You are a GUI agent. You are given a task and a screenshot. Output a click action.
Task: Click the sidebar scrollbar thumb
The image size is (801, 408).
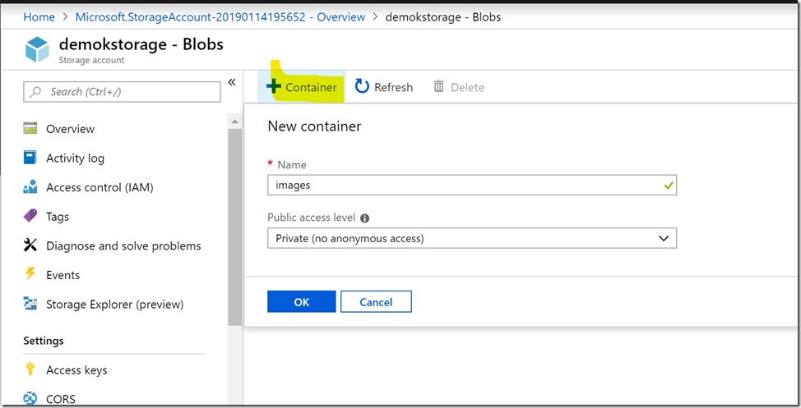point(235,227)
